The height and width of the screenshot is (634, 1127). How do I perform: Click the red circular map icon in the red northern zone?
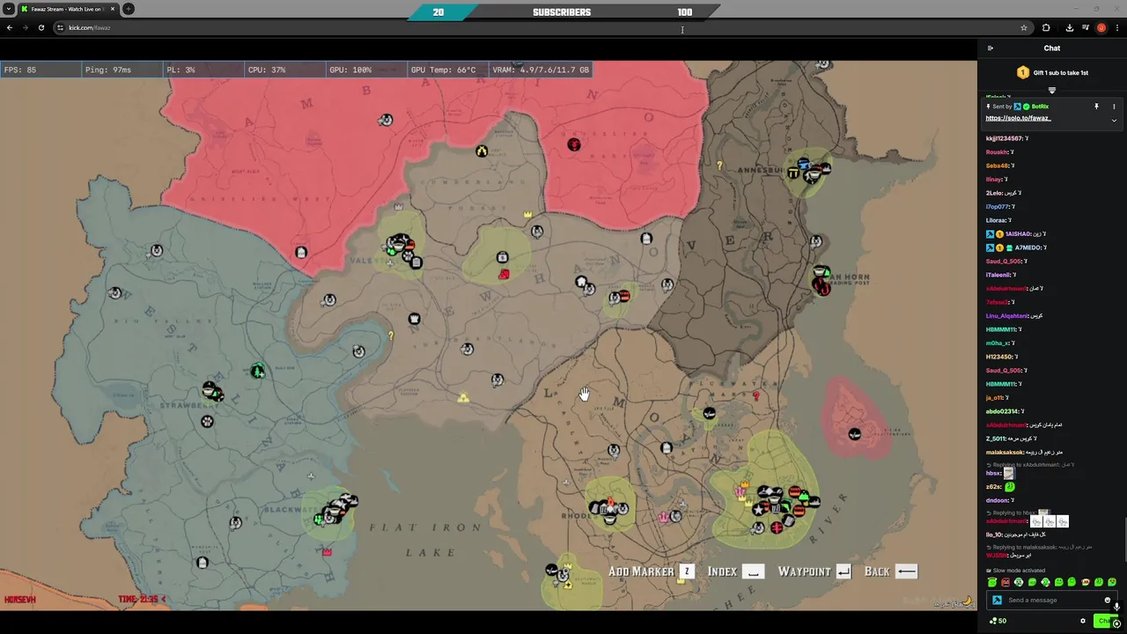(574, 144)
